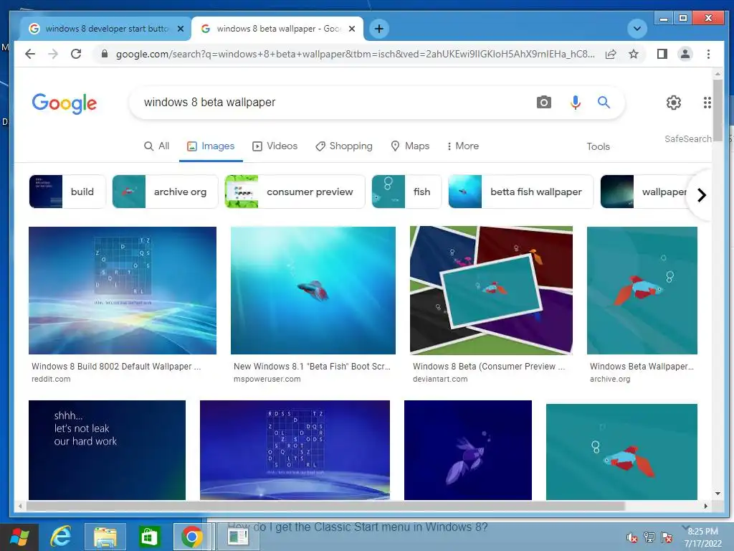Filter by the 'consumer preview' chip

[x=295, y=192]
